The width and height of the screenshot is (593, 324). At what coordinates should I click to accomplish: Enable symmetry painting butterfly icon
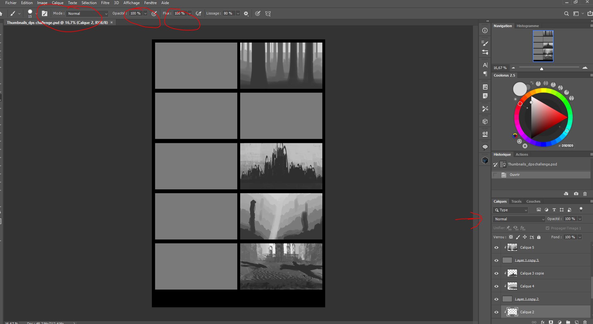[x=268, y=14]
